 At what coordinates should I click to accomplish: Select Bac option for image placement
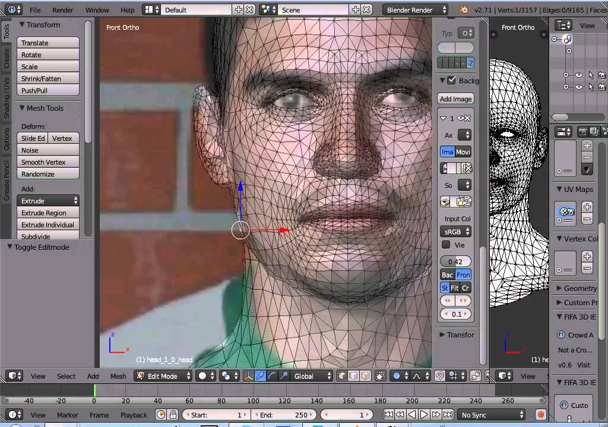tap(448, 275)
